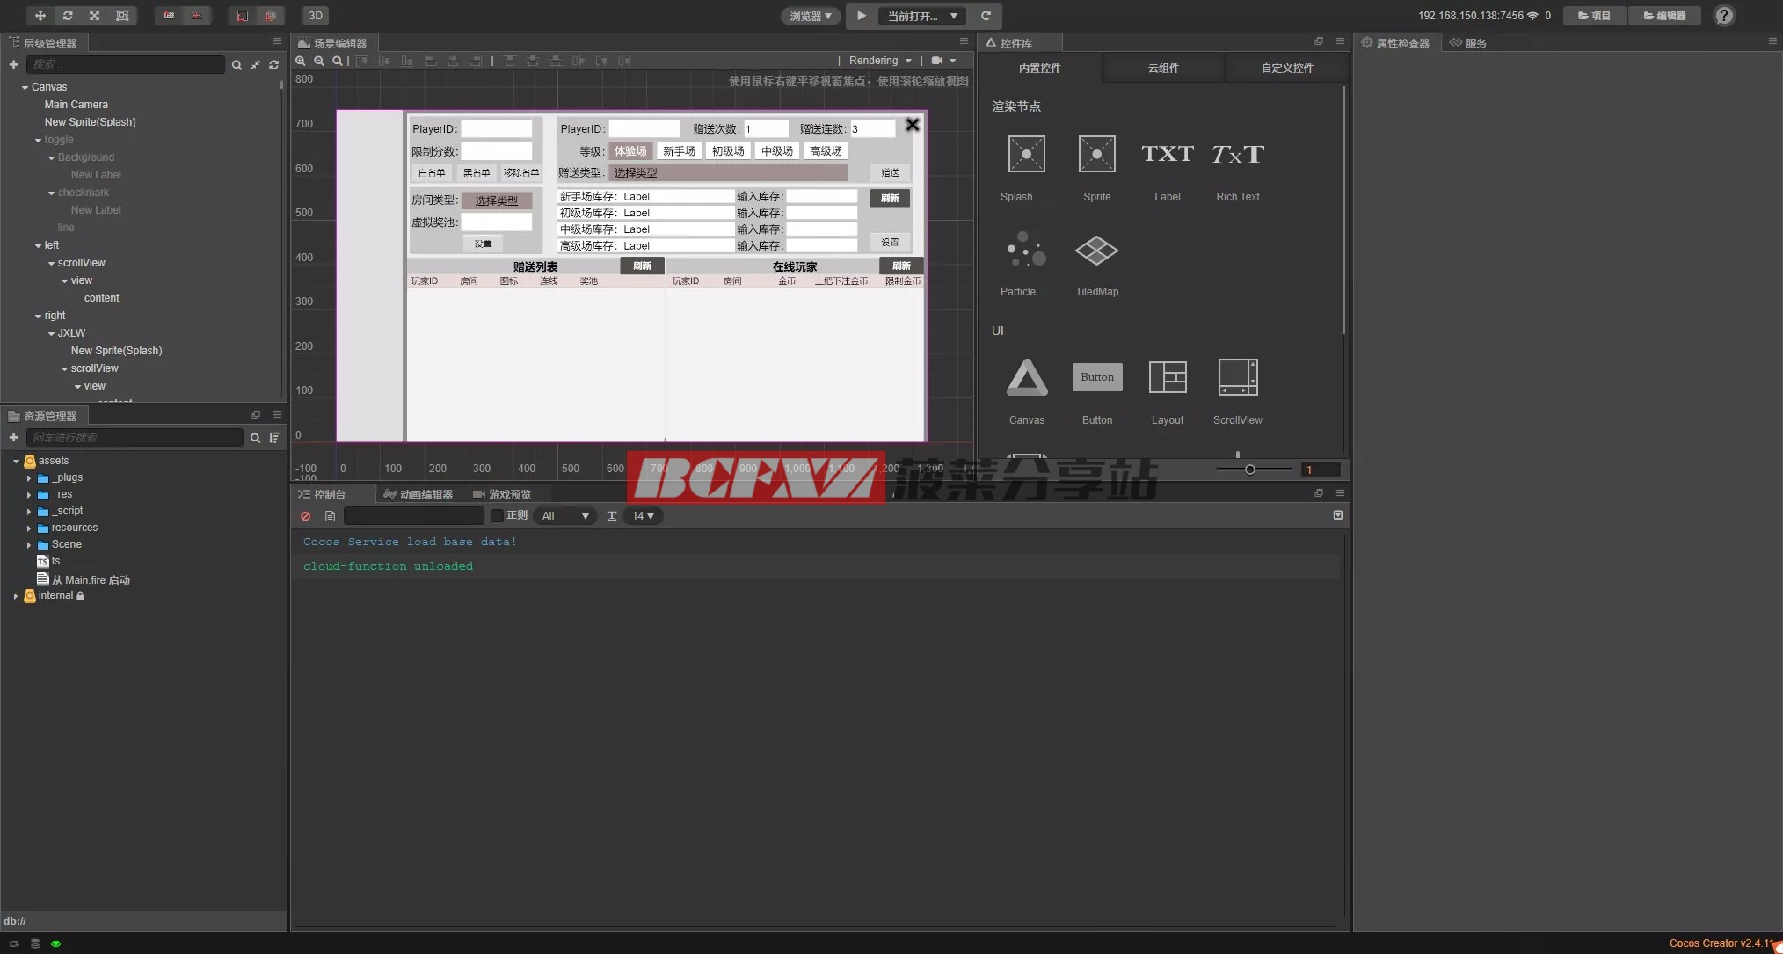Image resolution: width=1783 pixels, height=954 pixels.
Task: Open the 动画编辑器 tab
Action: [x=418, y=494]
